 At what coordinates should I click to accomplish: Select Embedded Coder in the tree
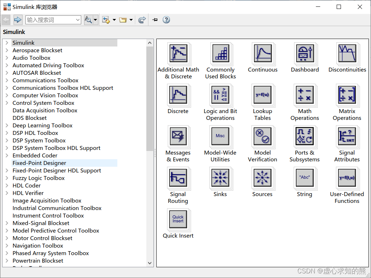(x=35, y=155)
